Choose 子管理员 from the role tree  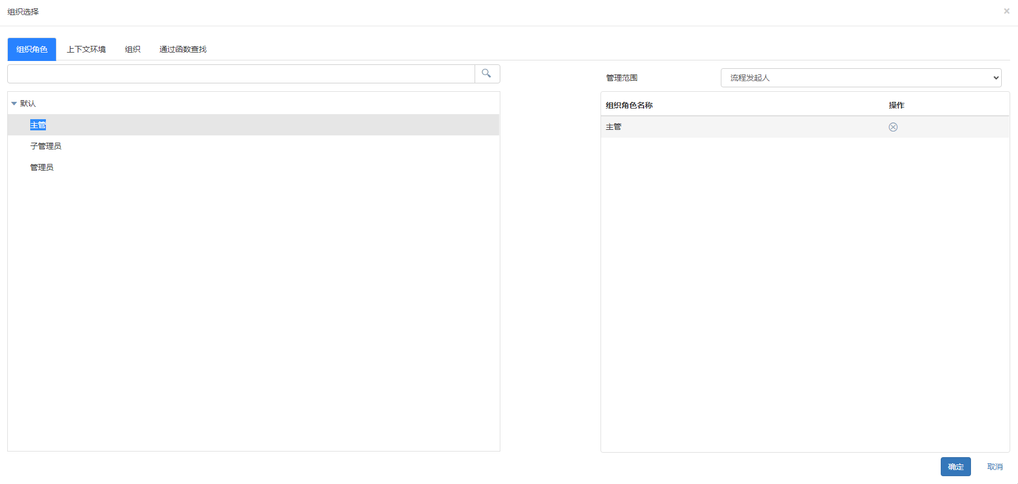[x=45, y=146]
